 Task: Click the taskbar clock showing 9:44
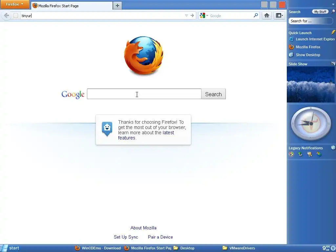(326, 248)
